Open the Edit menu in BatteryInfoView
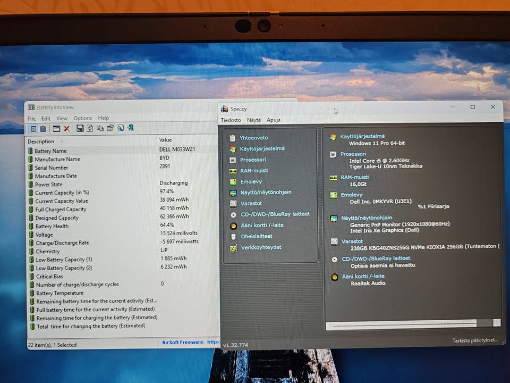The height and width of the screenshot is (383, 510). (46, 119)
